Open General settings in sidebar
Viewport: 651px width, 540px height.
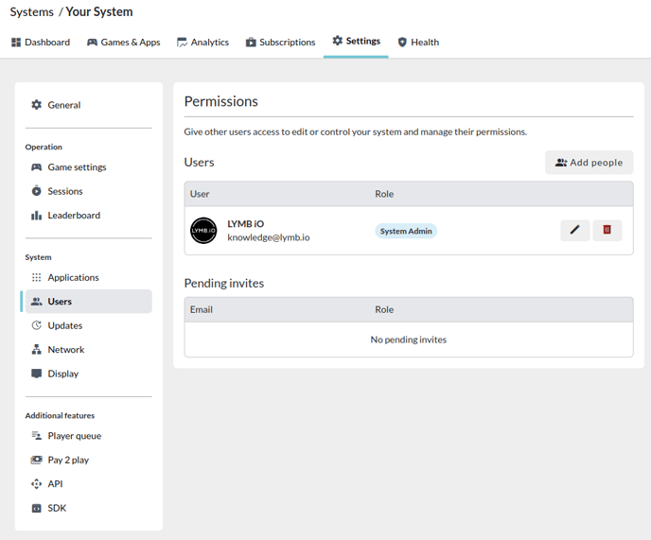coord(88,105)
